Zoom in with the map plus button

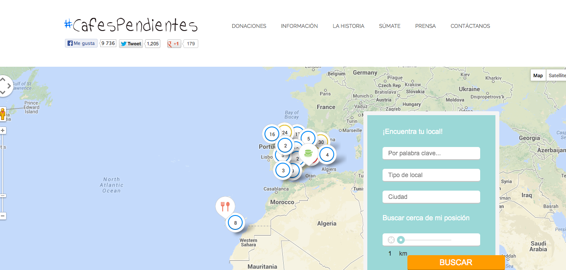pos(3,130)
